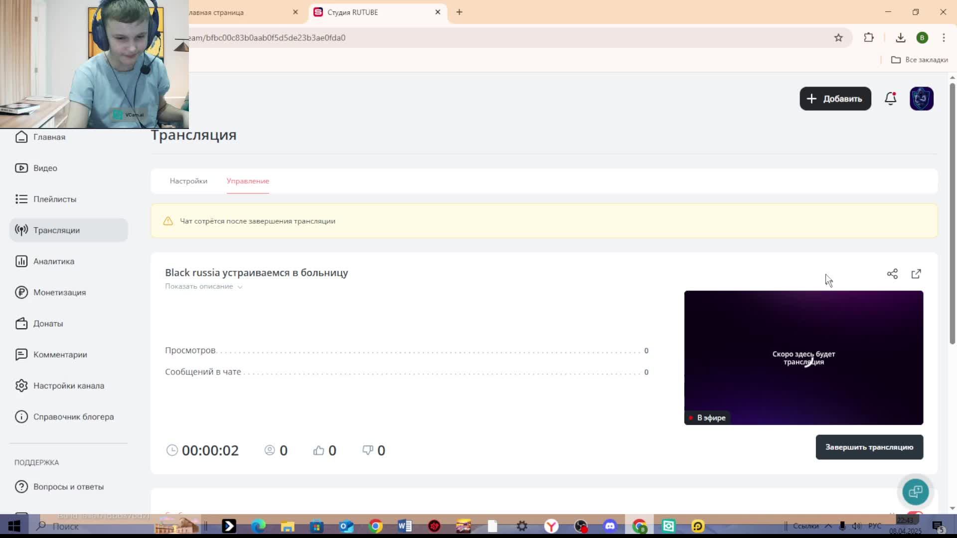Image resolution: width=957 pixels, height=538 pixels.
Task: Open Монетизация sidebar section
Action: click(x=59, y=292)
